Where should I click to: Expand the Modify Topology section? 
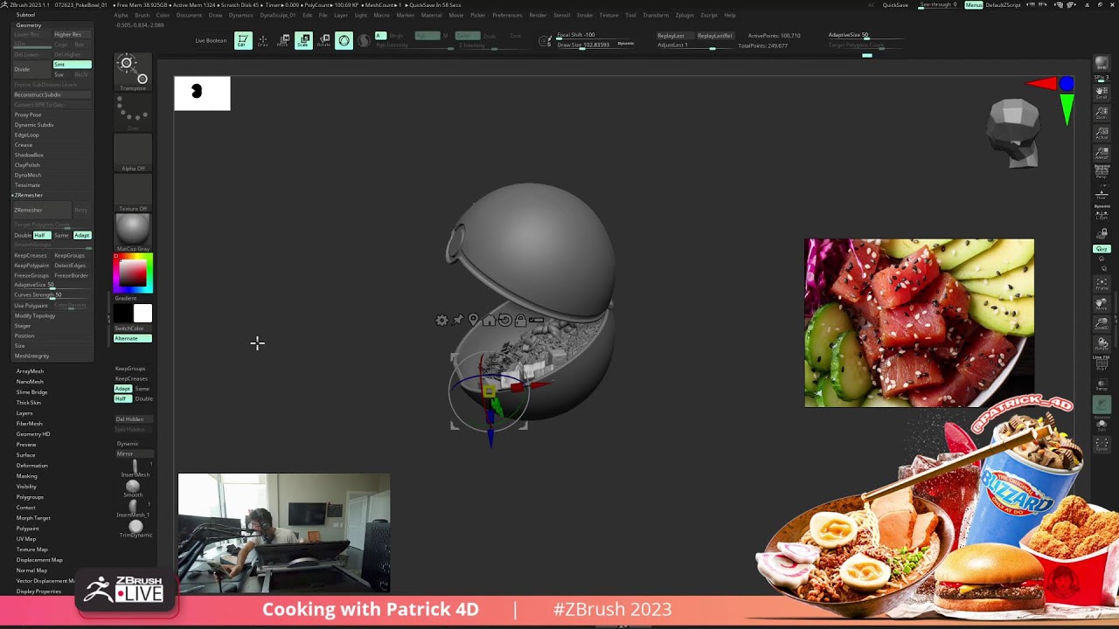35,315
